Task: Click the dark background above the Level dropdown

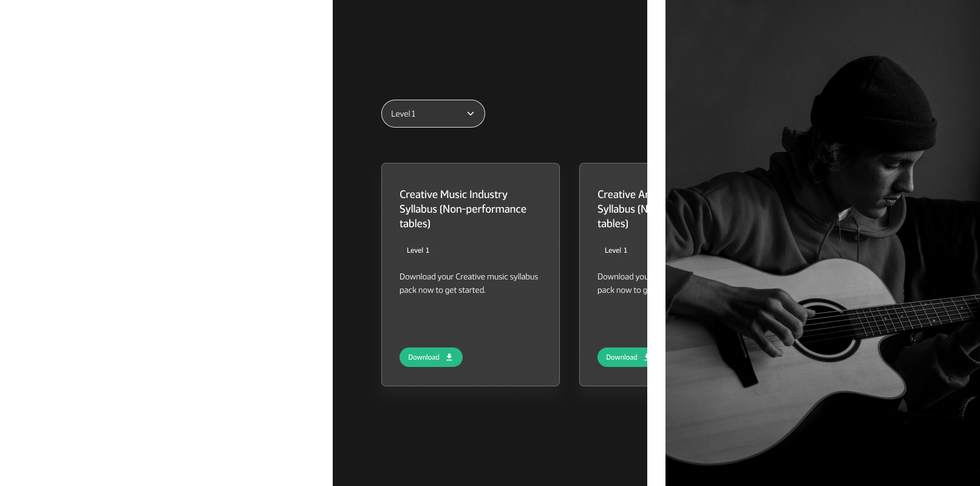Action: [490, 49]
